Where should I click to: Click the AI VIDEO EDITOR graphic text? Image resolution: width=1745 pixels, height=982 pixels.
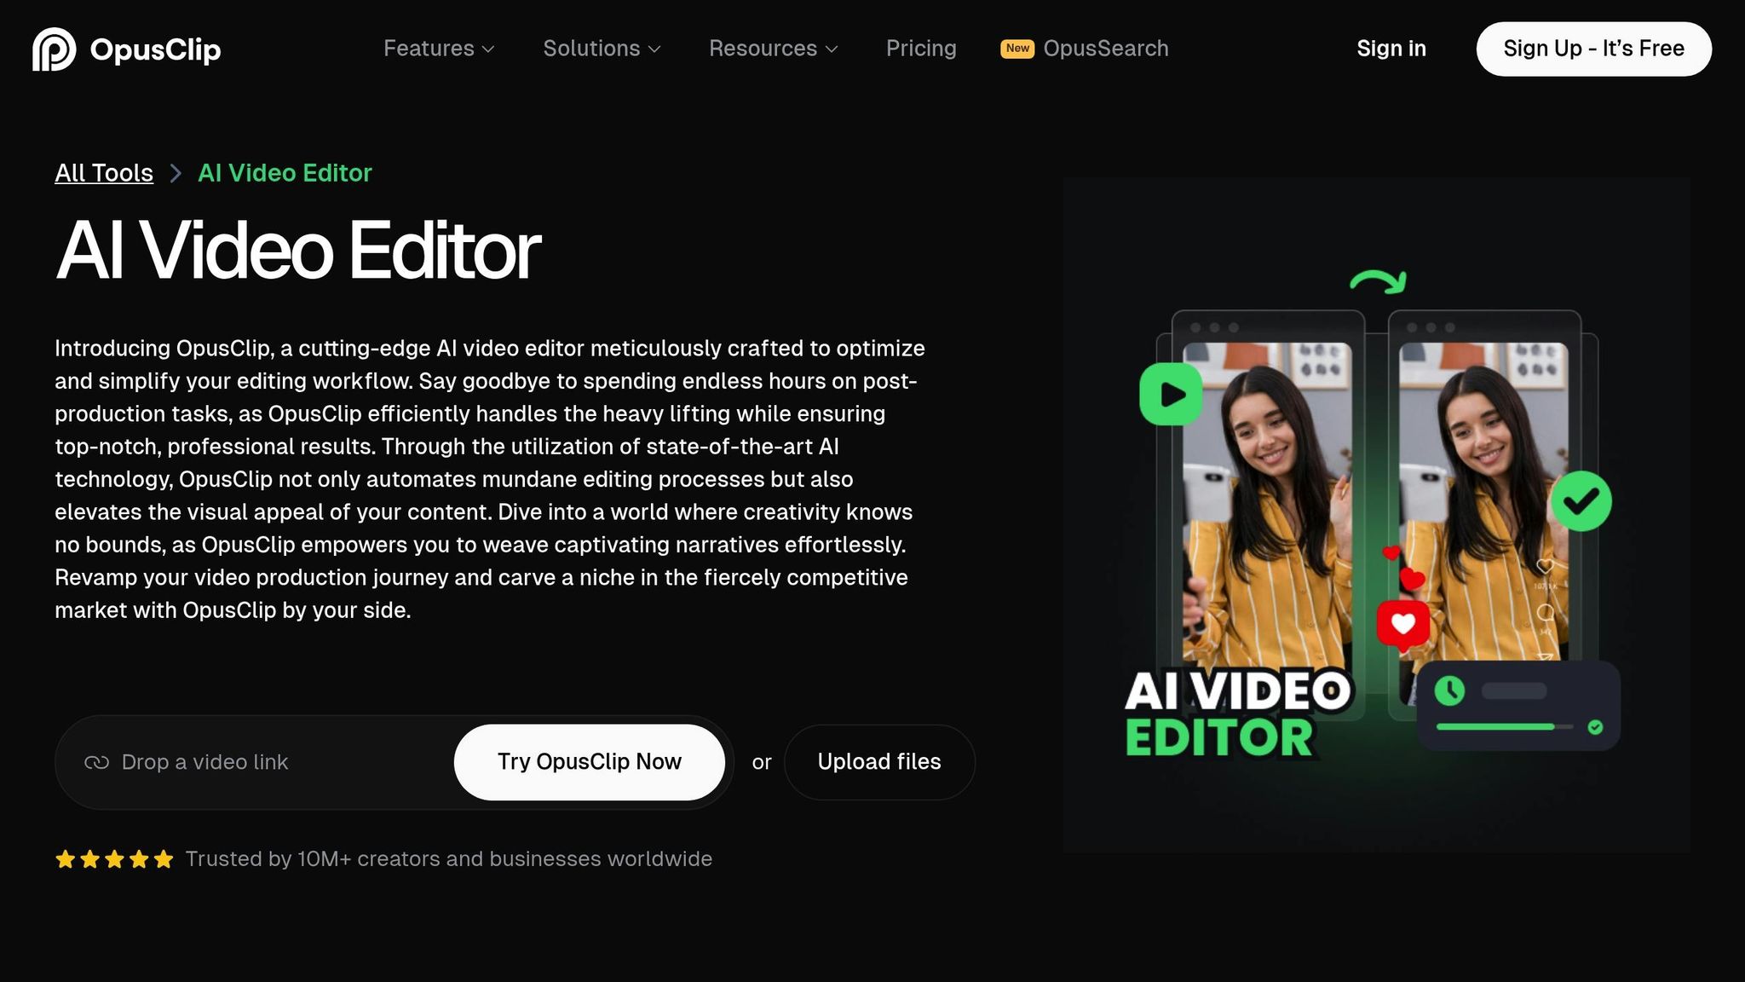coord(1237,714)
